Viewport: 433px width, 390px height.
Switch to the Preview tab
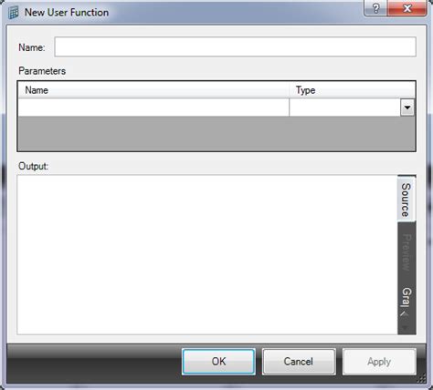407,252
